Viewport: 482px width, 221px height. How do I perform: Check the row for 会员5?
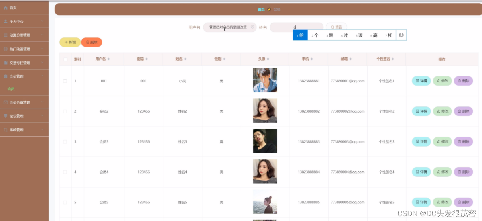(x=65, y=202)
